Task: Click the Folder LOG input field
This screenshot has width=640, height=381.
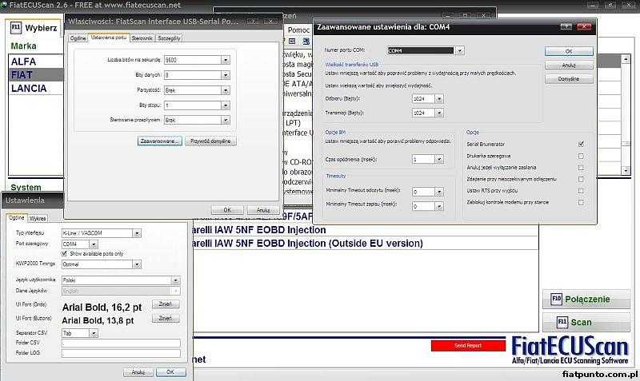Action: pos(121,353)
